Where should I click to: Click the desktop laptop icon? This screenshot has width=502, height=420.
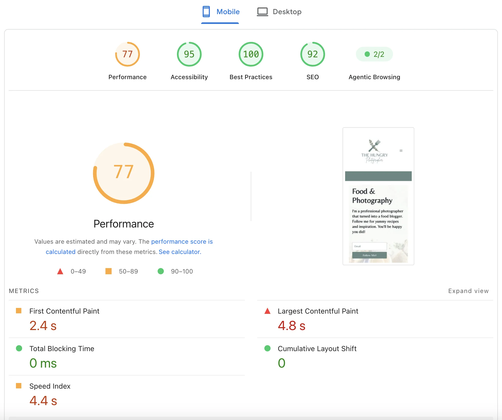coord(262,12)
